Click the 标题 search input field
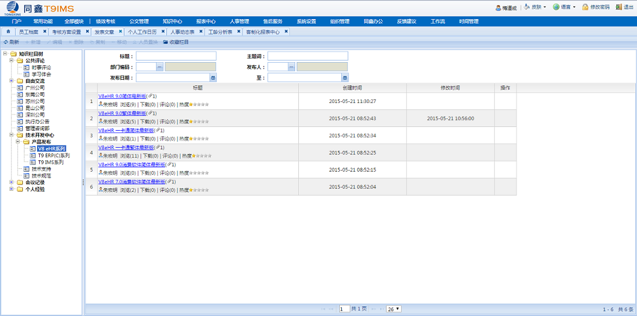The width and height of the screenshot is (637, 316). coord(176,56)
